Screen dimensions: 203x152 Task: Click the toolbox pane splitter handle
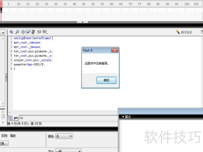coord(6,77)
